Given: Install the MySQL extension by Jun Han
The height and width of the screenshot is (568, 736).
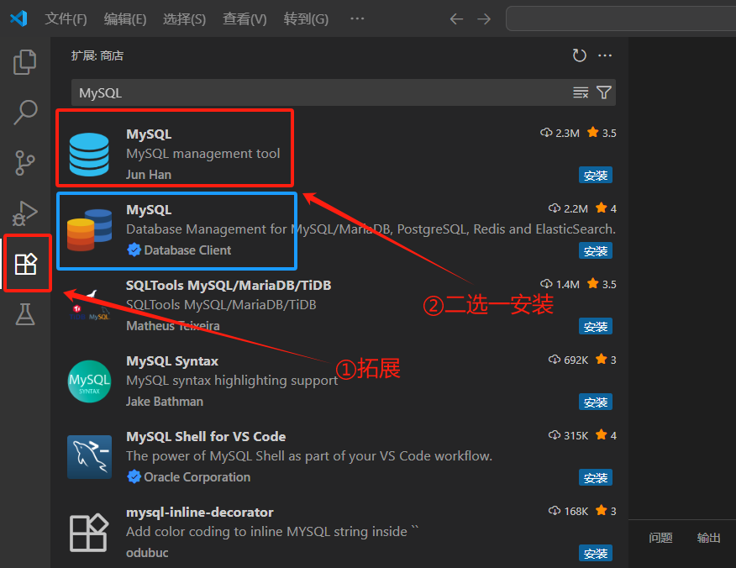Looking at the screenshot, I should pos(595,175).
